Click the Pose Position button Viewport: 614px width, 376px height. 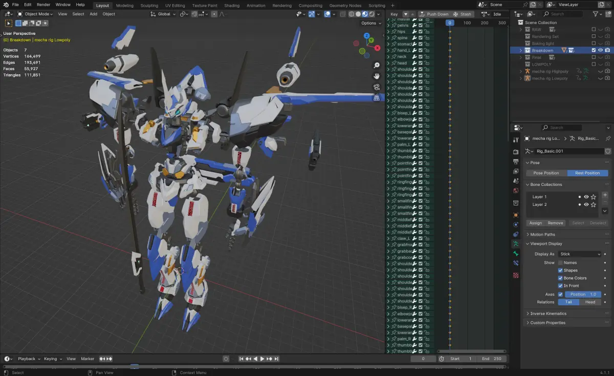click(x=546, y=173)
